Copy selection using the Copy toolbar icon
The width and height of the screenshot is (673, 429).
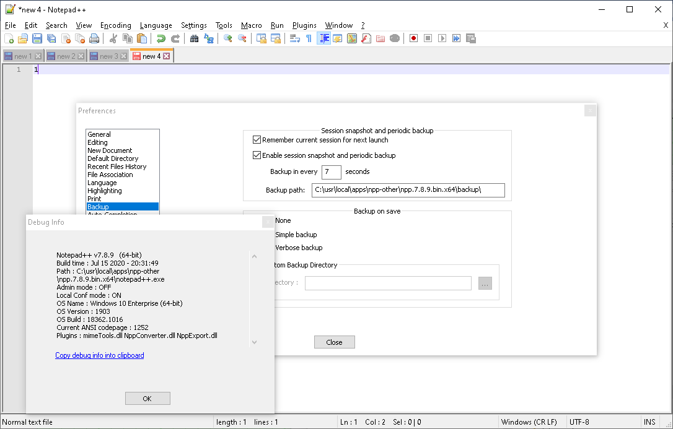click(x=128, y=38)
